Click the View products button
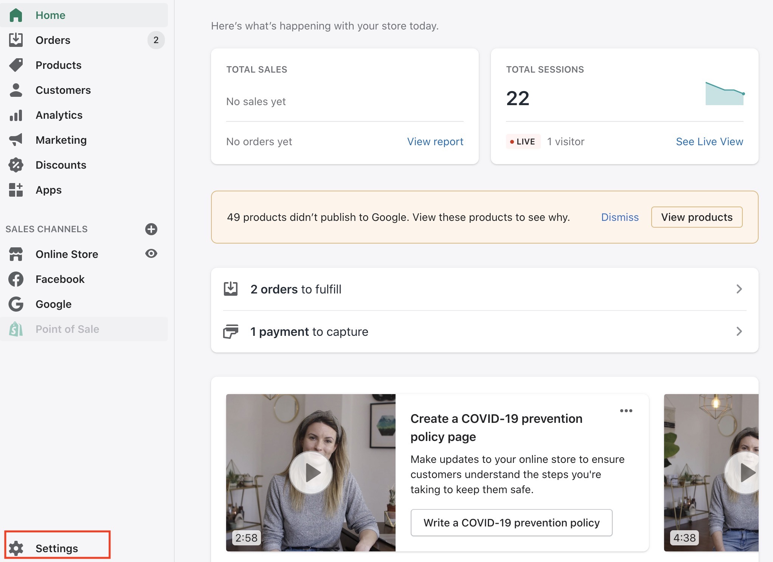Screen dimensions: 773x562 [697, 217]
